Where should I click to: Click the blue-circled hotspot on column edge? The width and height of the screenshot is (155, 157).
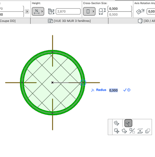tap(83, 83)
